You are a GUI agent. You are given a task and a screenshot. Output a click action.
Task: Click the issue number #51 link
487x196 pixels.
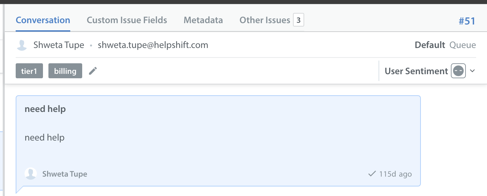[x=467, y=21]
